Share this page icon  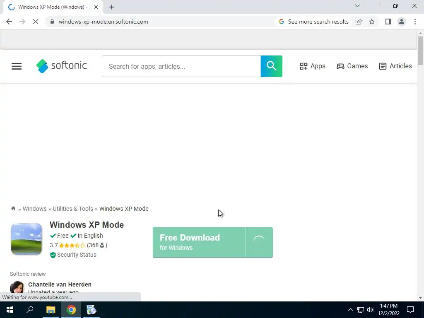click(359, 22)
